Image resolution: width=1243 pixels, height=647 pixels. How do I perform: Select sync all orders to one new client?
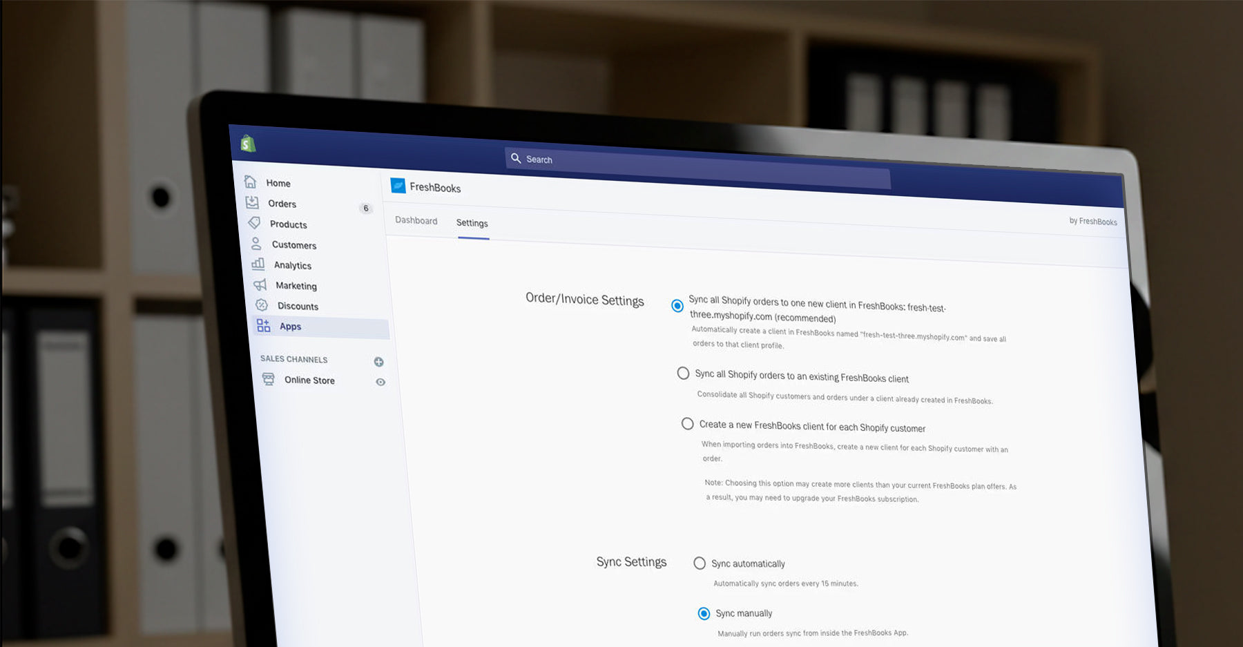point(677,305)
